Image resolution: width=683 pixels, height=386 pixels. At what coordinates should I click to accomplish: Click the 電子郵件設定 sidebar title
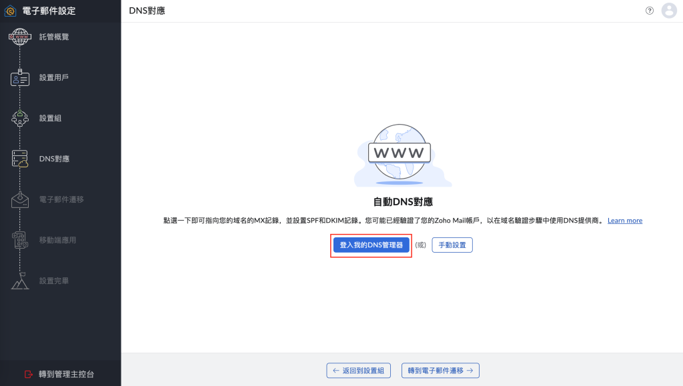pyautogui.click(x=49, y=11)
